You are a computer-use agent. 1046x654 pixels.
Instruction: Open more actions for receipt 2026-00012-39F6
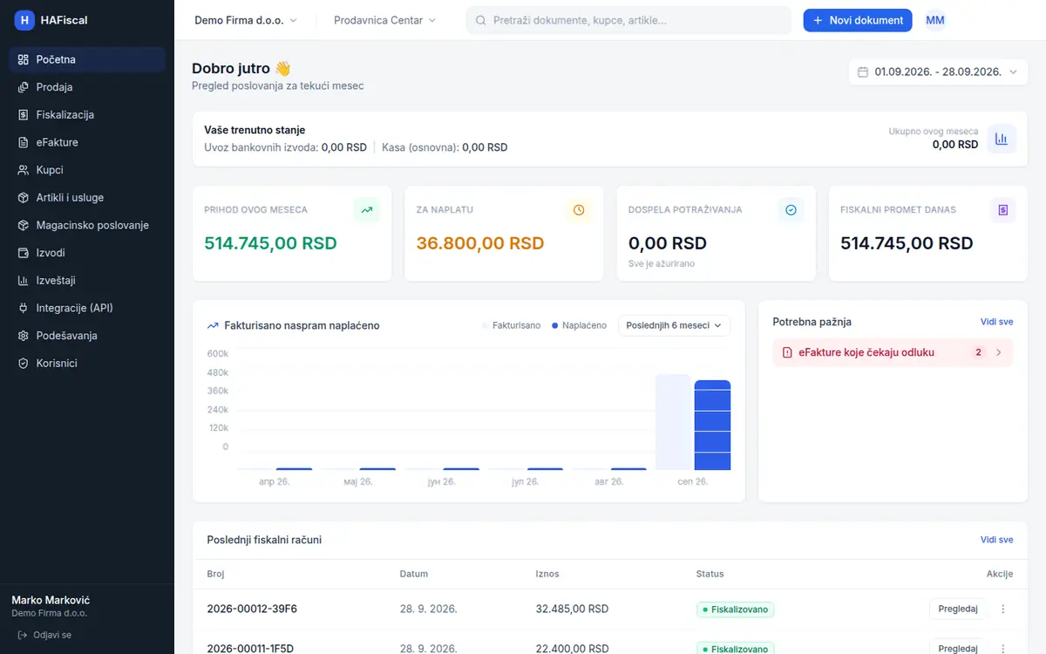click(1002, 609)
